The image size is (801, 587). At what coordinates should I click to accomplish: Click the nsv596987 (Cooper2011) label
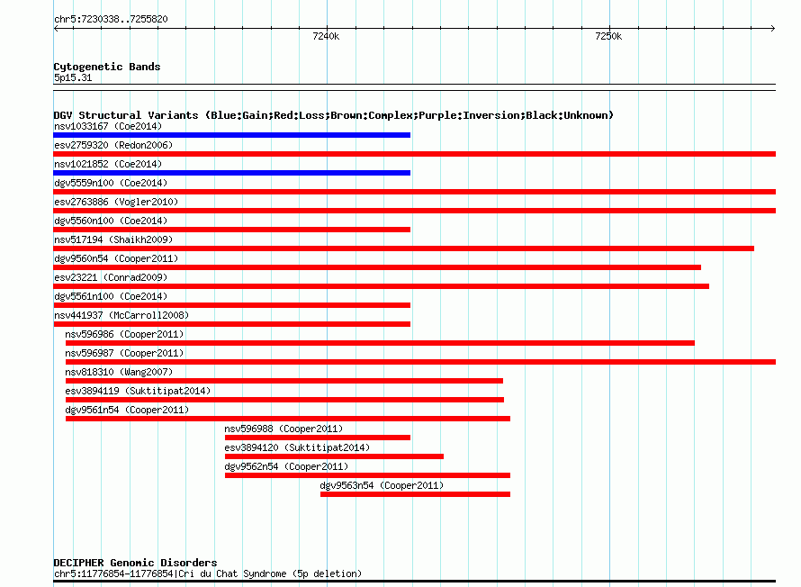[124, 353]
